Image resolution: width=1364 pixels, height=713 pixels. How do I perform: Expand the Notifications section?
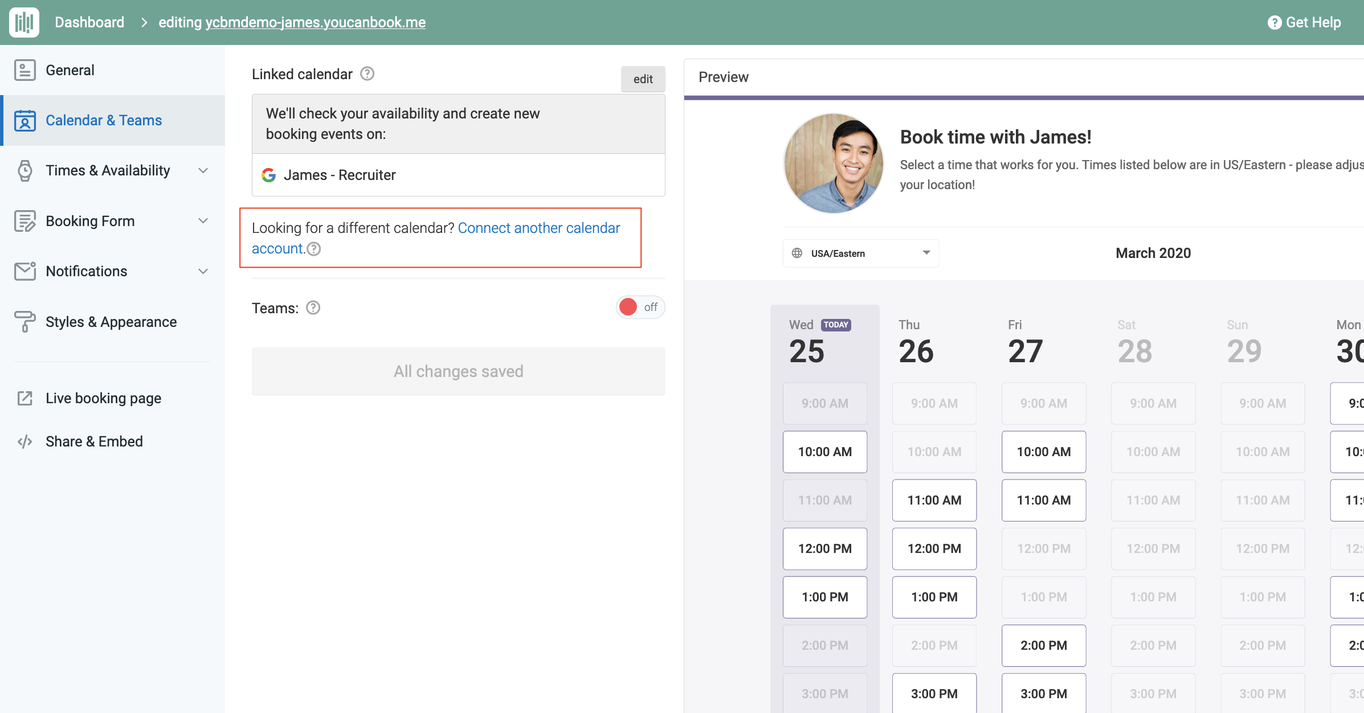pyautogui.click(x=203, y=272)
